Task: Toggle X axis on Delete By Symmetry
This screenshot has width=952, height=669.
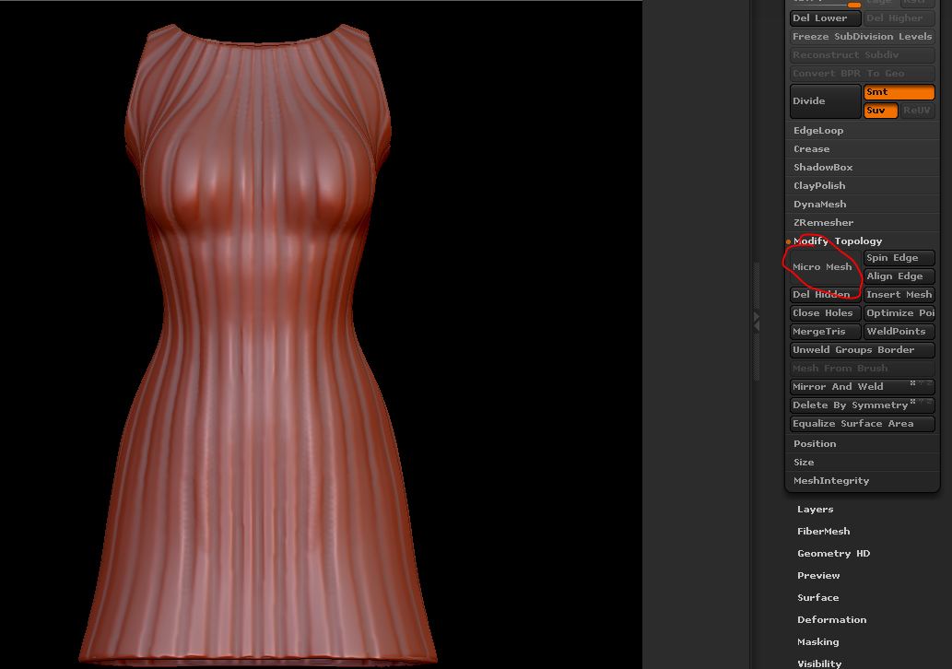Action: click(x=912, y=401)
